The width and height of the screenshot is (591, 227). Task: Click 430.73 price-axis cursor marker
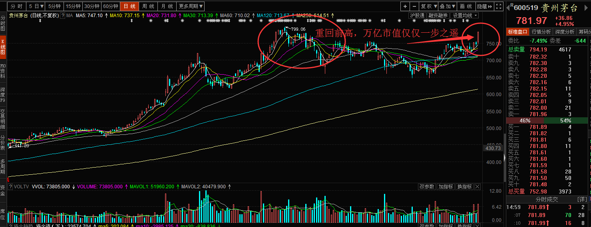tap(493, 148)
